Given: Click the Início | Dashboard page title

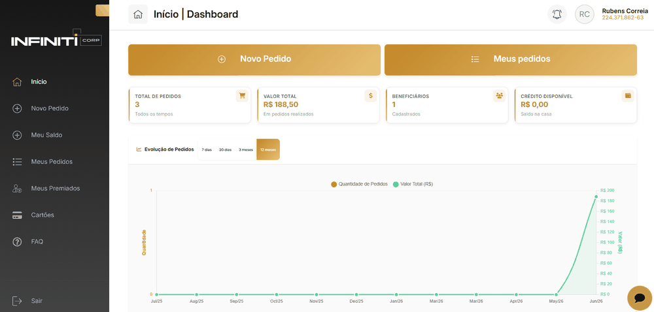Looking at the screenshot, I should coord(196,14).
